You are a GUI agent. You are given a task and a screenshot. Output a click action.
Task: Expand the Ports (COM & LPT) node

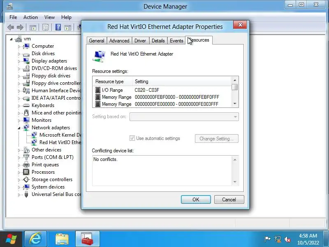[x=19, y=158]
